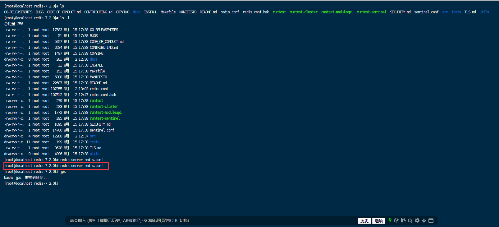499x227 pixels.
Task: Click 'README.md' in the ls -l listing
Action: click(x=98, y=83)
